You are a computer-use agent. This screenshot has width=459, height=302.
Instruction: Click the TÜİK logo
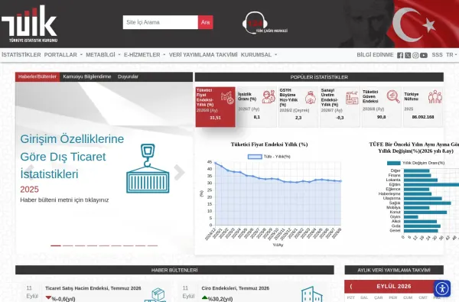coord(29,24)
